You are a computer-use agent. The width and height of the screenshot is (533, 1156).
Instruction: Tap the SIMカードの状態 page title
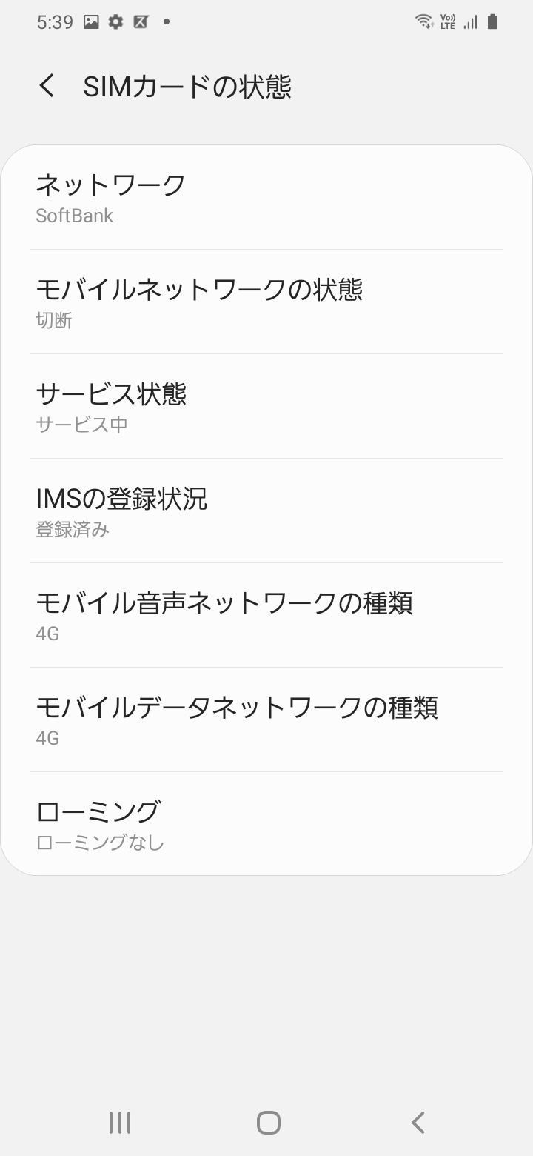187,87
